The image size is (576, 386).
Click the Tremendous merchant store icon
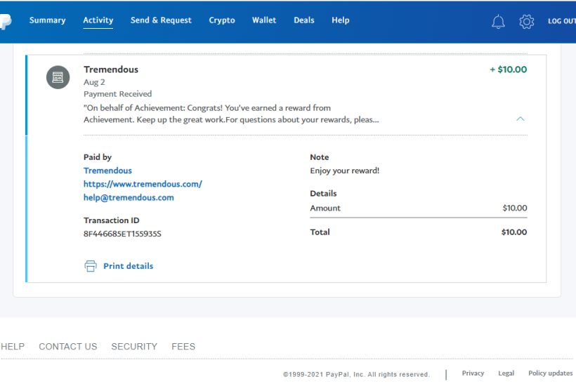58,77
